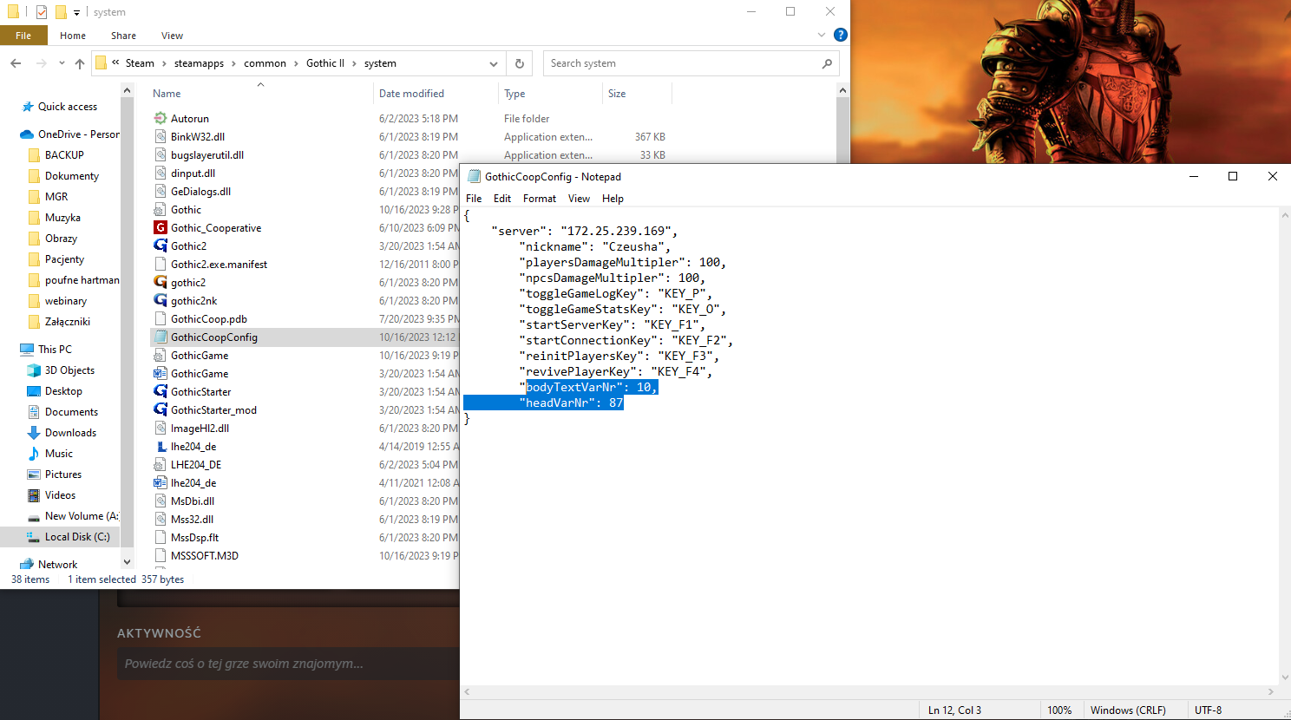Open the breadcrumb chevron after Steam
The height and width of the screenshot is (720, 1291).
point(164,63)
